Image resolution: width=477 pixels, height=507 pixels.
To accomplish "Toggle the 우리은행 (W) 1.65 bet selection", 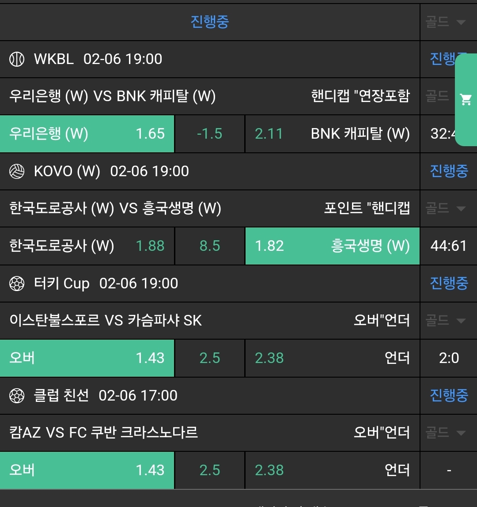I will pos(87,134).
